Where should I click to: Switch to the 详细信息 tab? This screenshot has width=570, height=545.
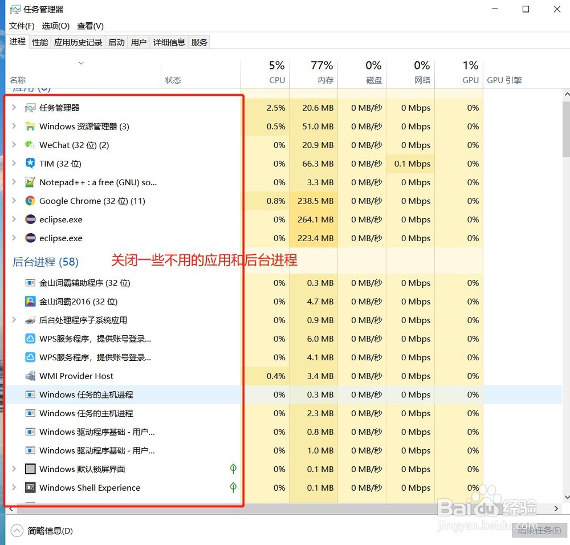[169, 43]
